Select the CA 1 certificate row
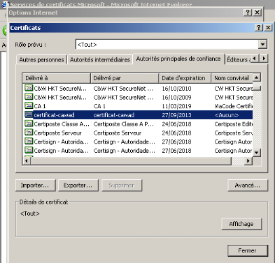The width and height of the screenshot is (275, 263). (x=139, y=106)
